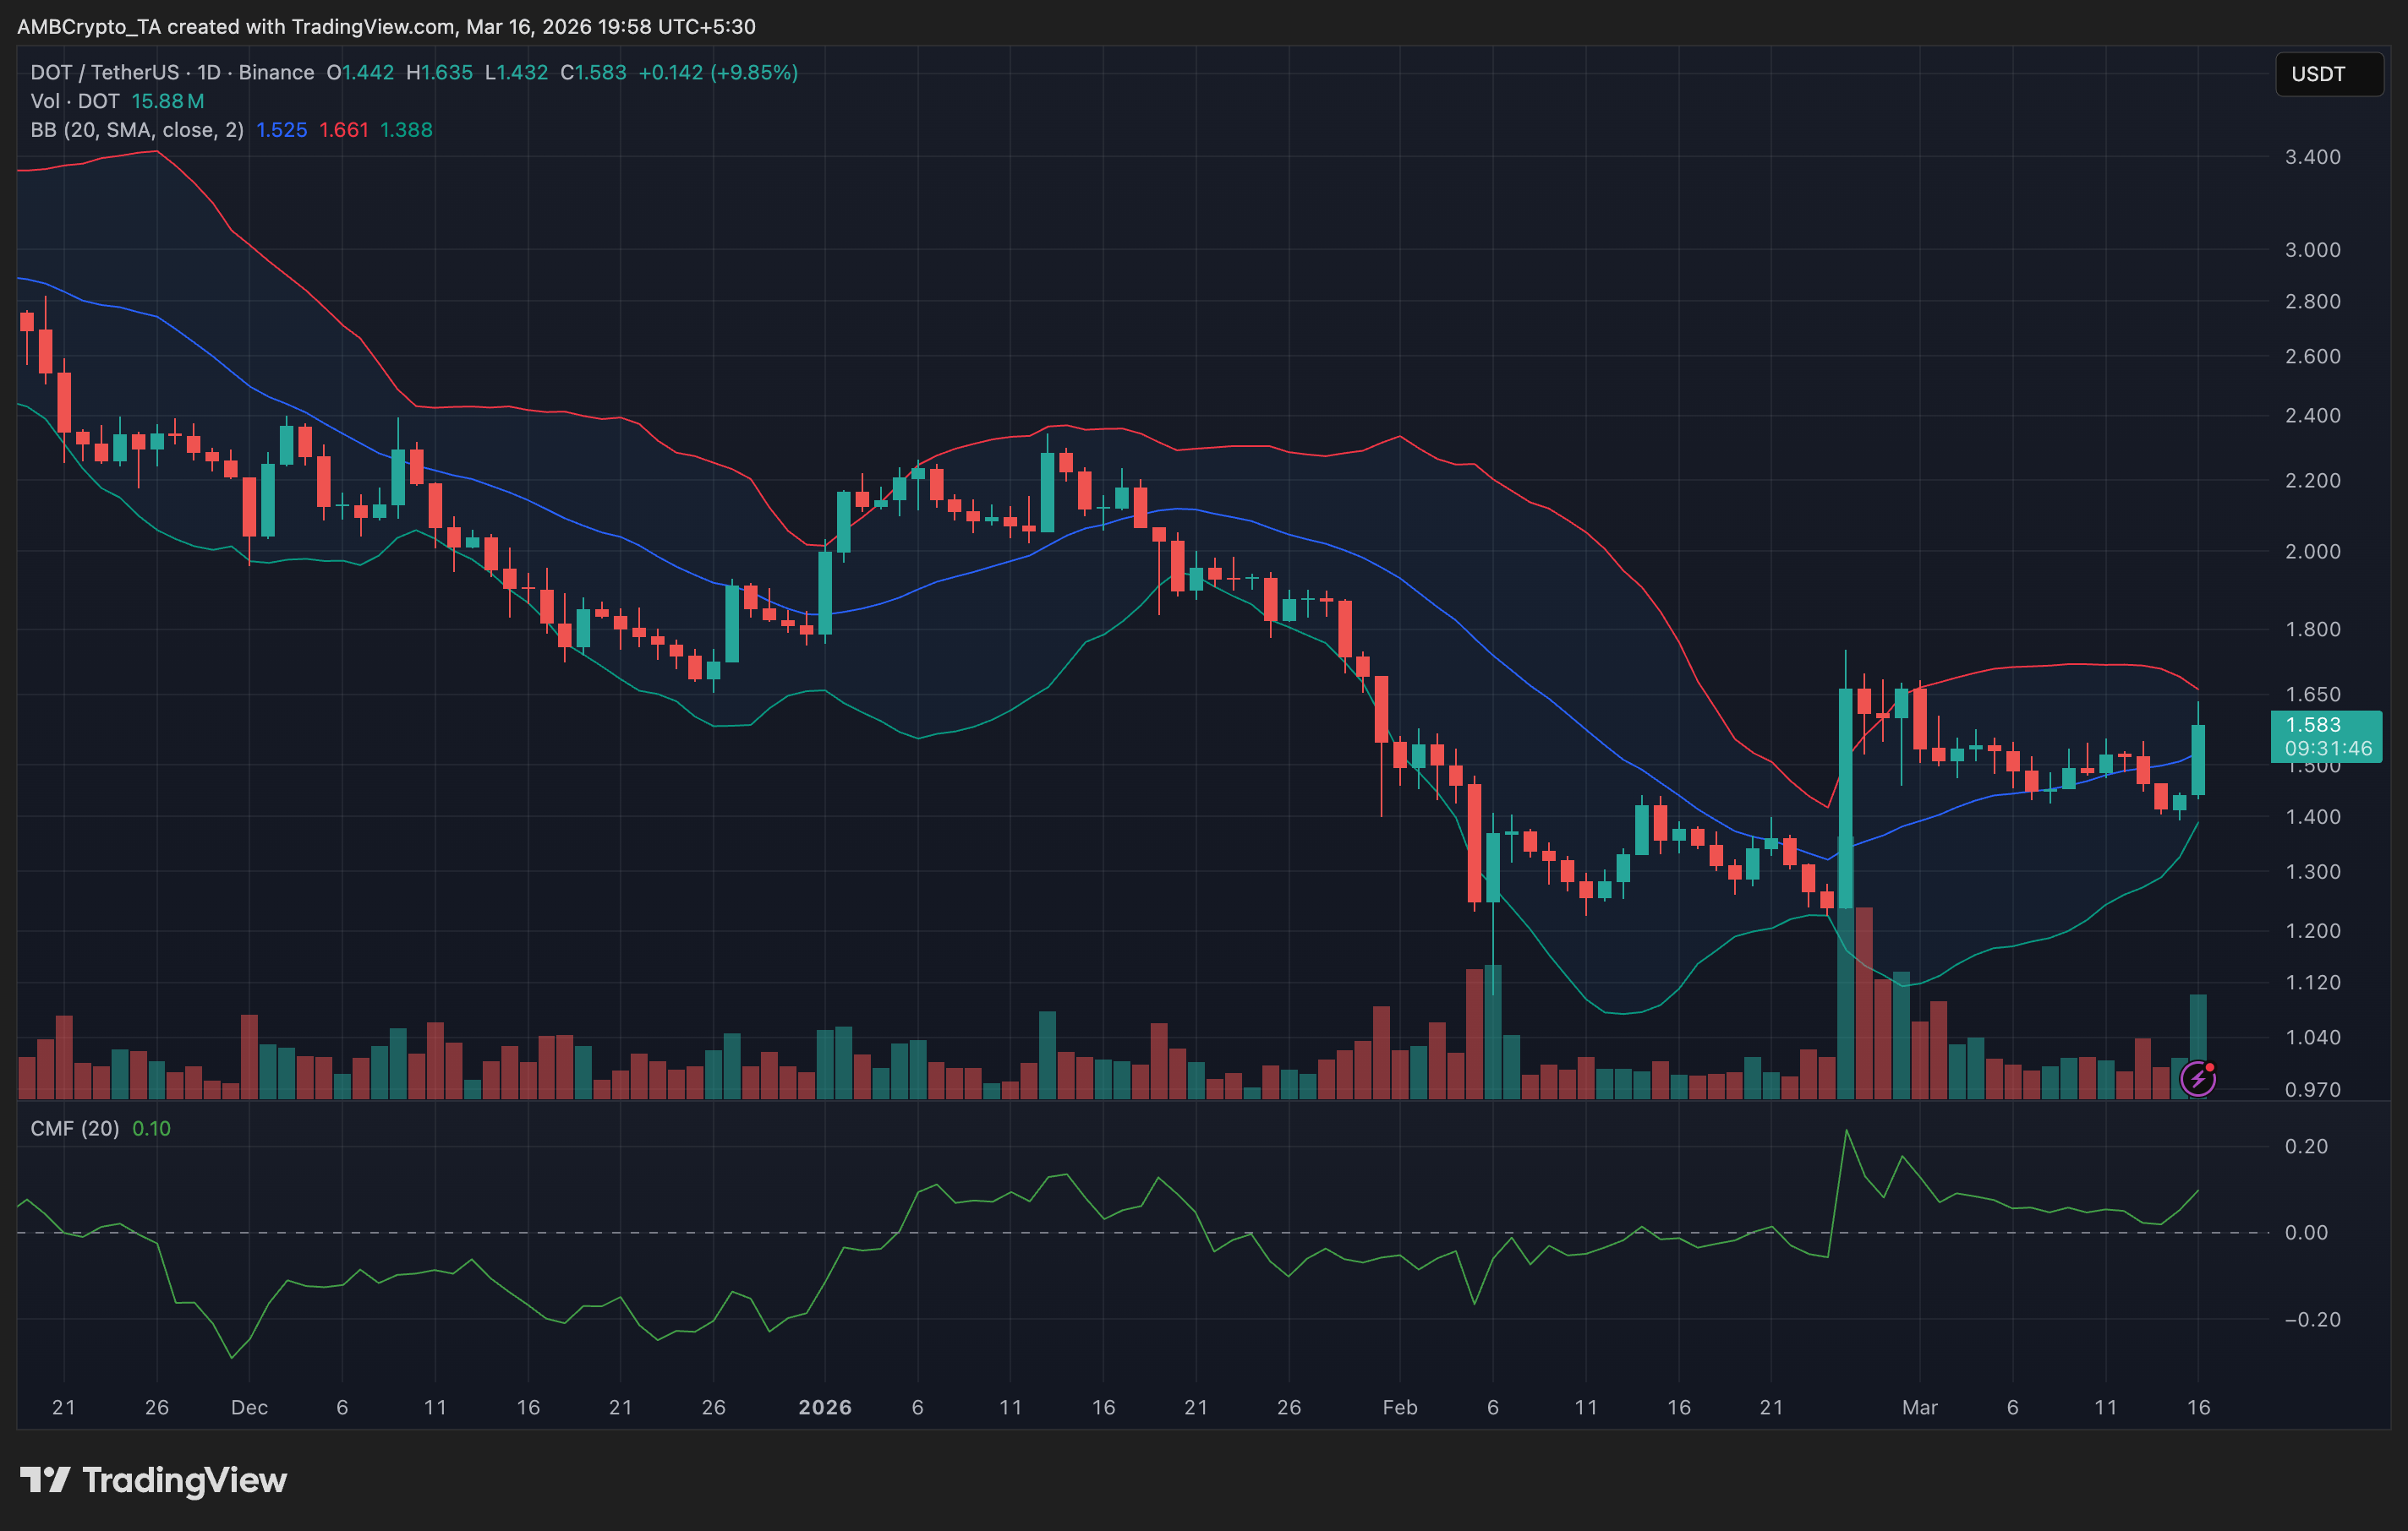Click the DOT / TetherUS symbol title
The height and width of the screenshot is (1531, 2408).
click(104, 72)
